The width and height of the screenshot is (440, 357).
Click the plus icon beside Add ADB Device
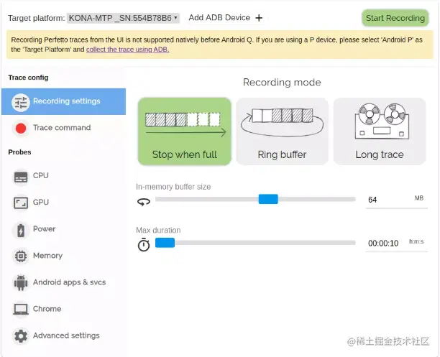tap(259, 18)
